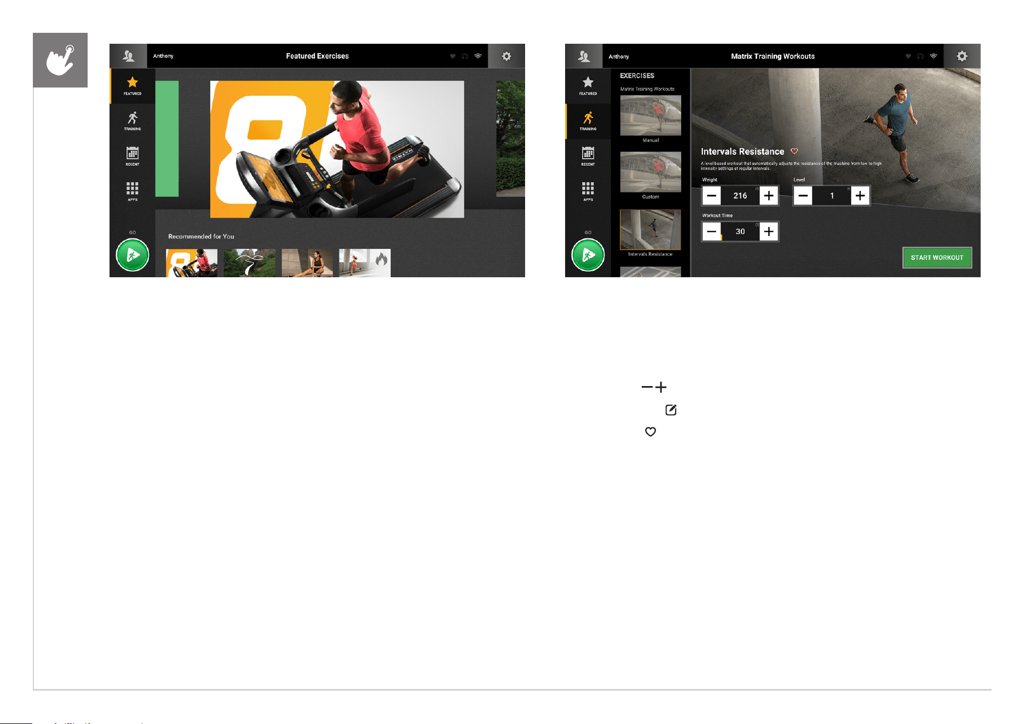Select Training runner tab in Matrix Training Workouts screen
Viewport: 1025px width, 724px height.
tap(588, 121)
